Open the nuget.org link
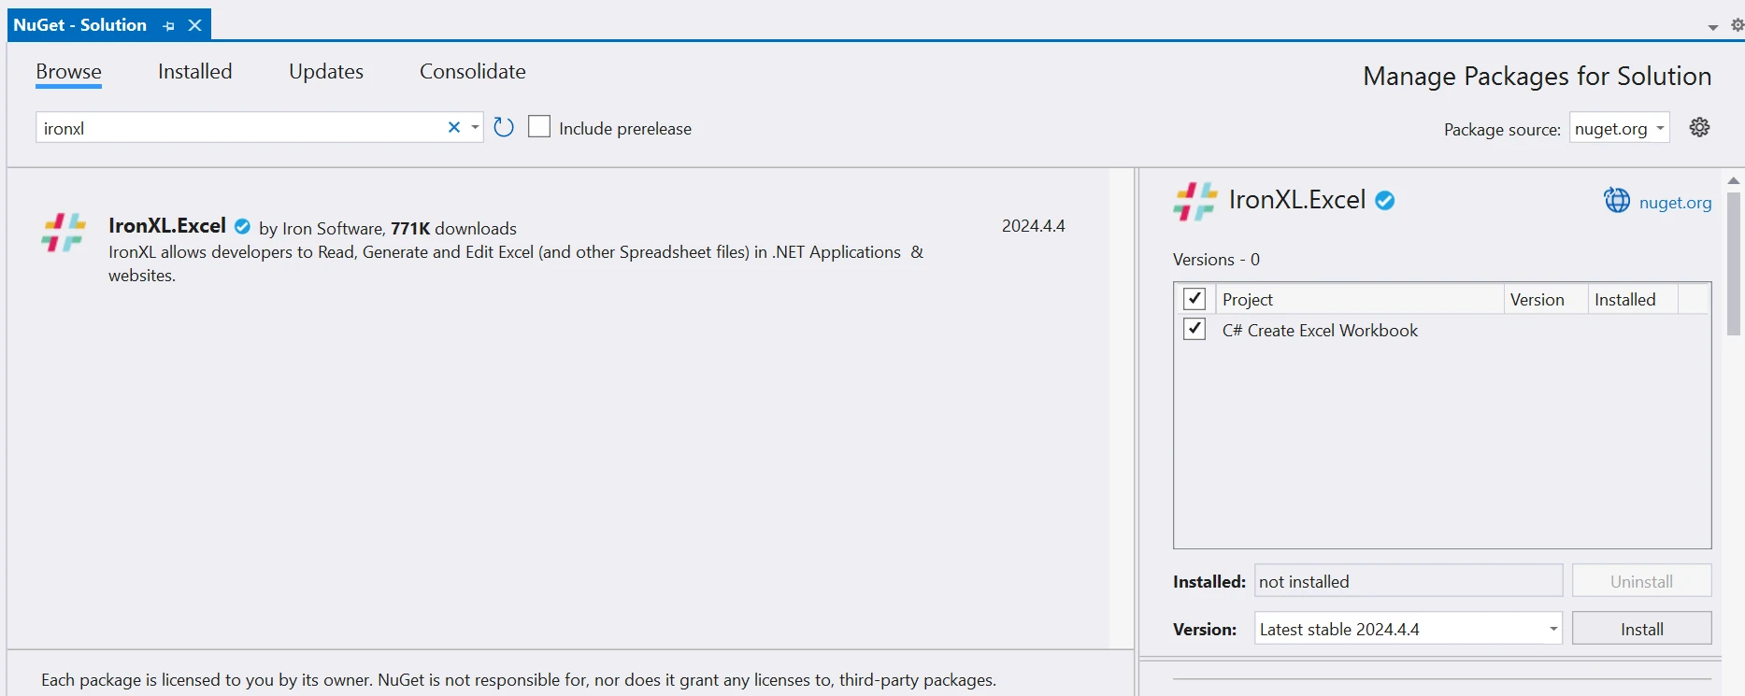This screenshot has width=1745, height=696. (x=1675, y=203)
